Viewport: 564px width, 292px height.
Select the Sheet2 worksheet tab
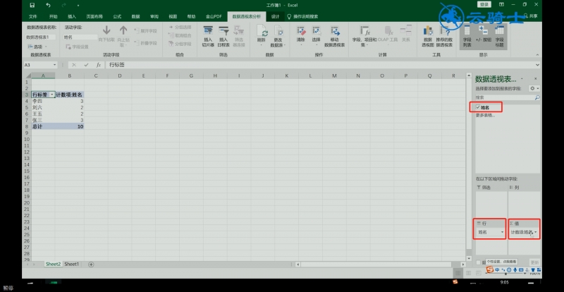(x=53, y=264)
